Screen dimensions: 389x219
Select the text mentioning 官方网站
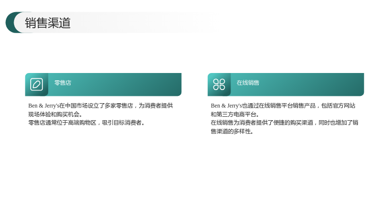pos(283,110)
